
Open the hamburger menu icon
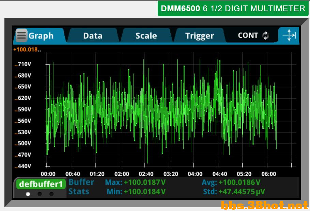point(21,35)
